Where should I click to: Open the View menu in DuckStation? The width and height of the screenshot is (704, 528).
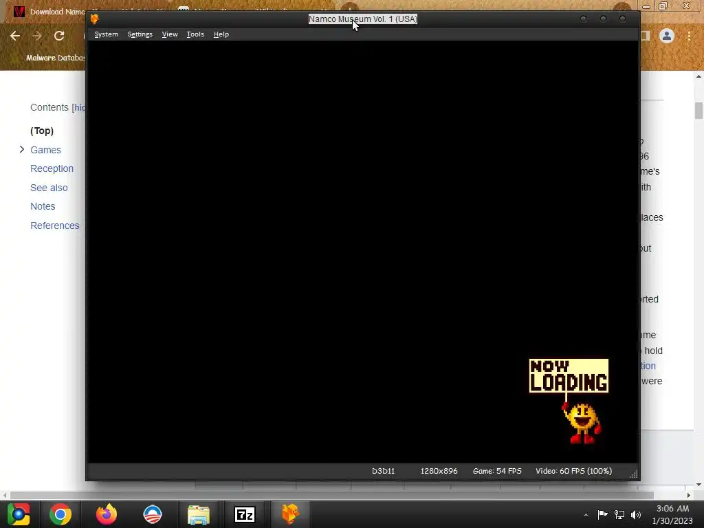coord(170,34)
